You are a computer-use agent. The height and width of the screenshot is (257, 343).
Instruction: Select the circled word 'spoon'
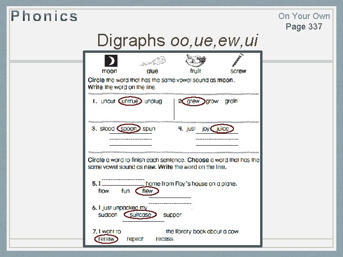pos(129,128)
